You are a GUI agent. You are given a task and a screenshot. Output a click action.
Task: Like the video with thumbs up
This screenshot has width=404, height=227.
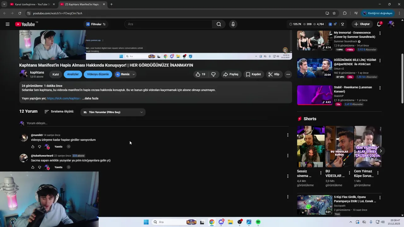[200, 74]
